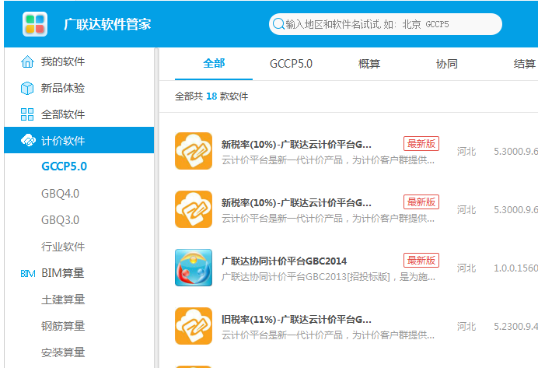Screen dimensions: 538x368
Task: Click the grid icon beside 全部软件
Action: coord(27,114)
